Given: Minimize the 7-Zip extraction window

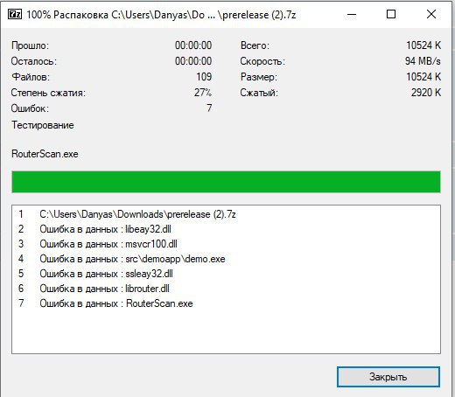Looking at the screenshot, I should pyautogui.click(x=352, y=14).
